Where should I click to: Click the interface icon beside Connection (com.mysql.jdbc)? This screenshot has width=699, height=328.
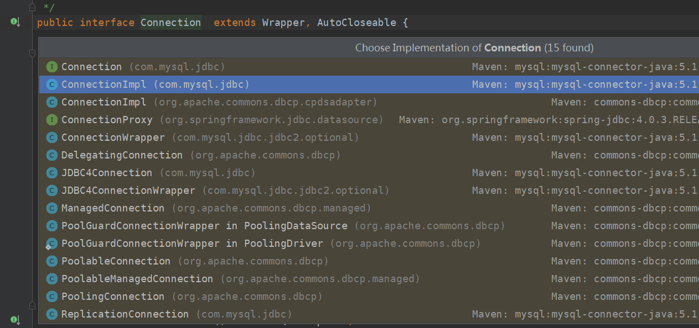tap(51, 67)
